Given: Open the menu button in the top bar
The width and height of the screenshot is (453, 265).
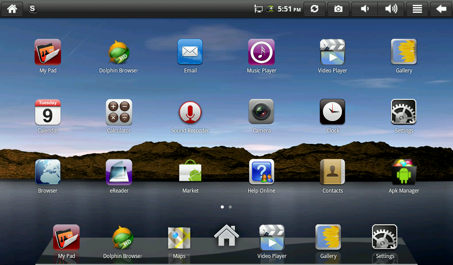Looking at the screenshot, I should (x=417, y=9).
